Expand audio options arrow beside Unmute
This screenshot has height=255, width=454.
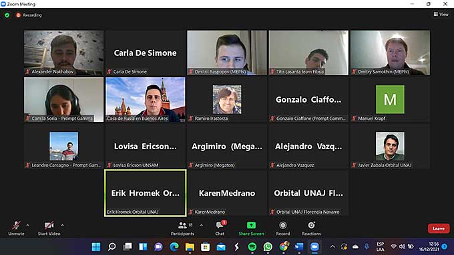point(28,225)
